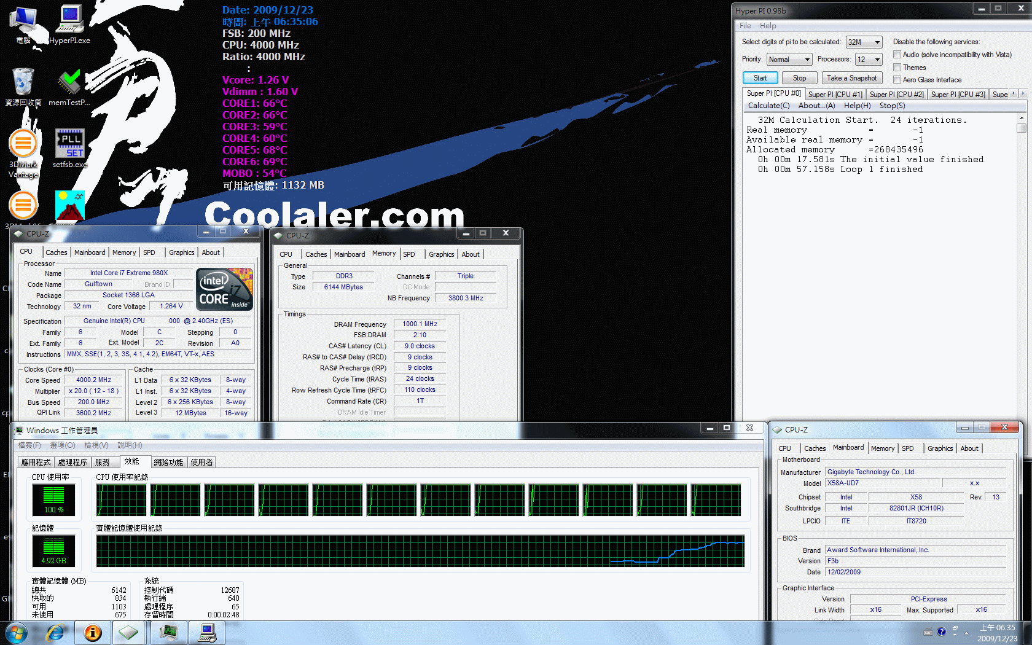This screenshot has height=645, width=1032.
Task: Switch Task Manager to 處理程序 tab
Action: 73,463
